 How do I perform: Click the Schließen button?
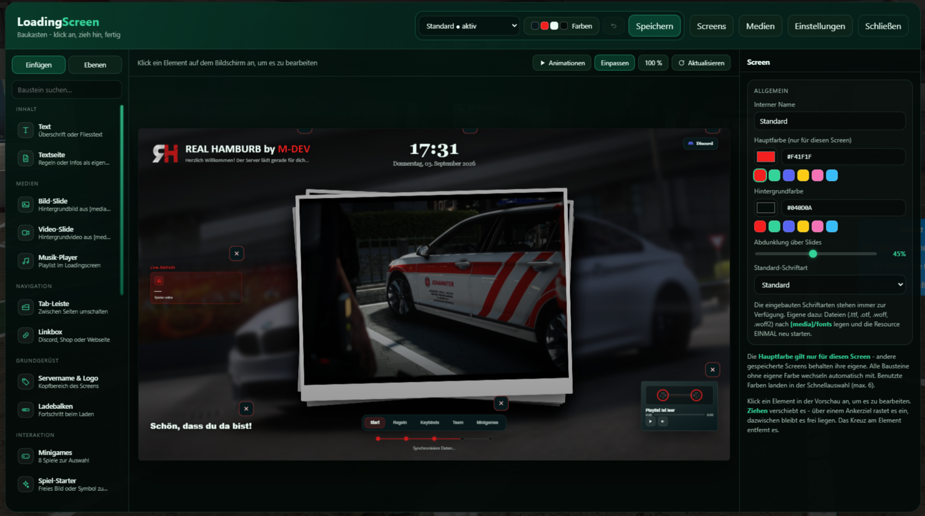pos(883,26)
